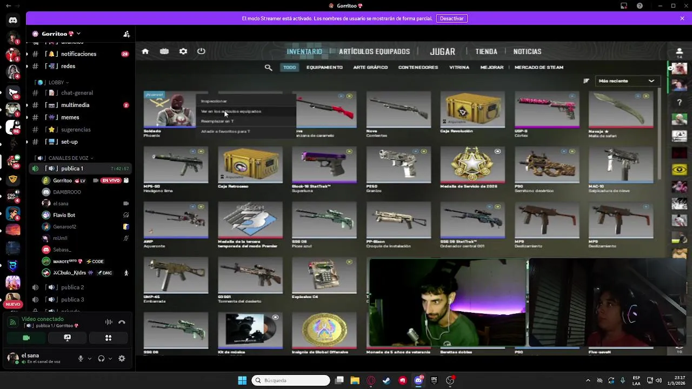Select the EQUIPAMIENTO filter tab
Image resolution: width=692 pixels, height=389 pixels.
(x=324, y=68)
